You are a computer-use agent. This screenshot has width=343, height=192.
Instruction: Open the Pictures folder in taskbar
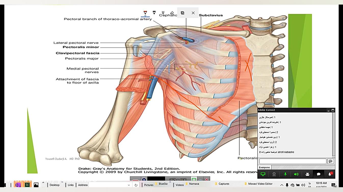149,185
